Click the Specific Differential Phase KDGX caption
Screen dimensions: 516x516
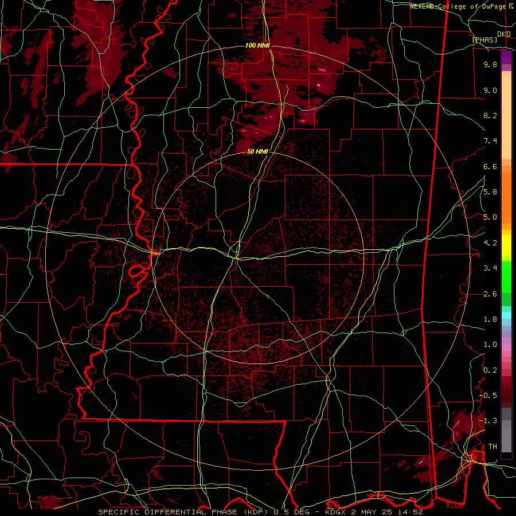click(x=261, y=512)
